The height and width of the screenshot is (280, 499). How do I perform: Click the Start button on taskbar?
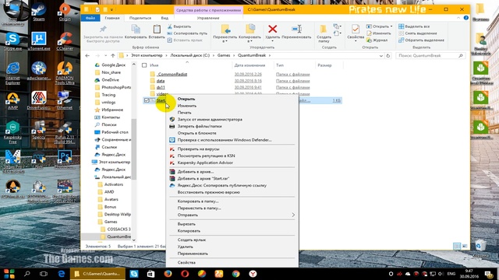pyautogui.click(x=9, y=274)
